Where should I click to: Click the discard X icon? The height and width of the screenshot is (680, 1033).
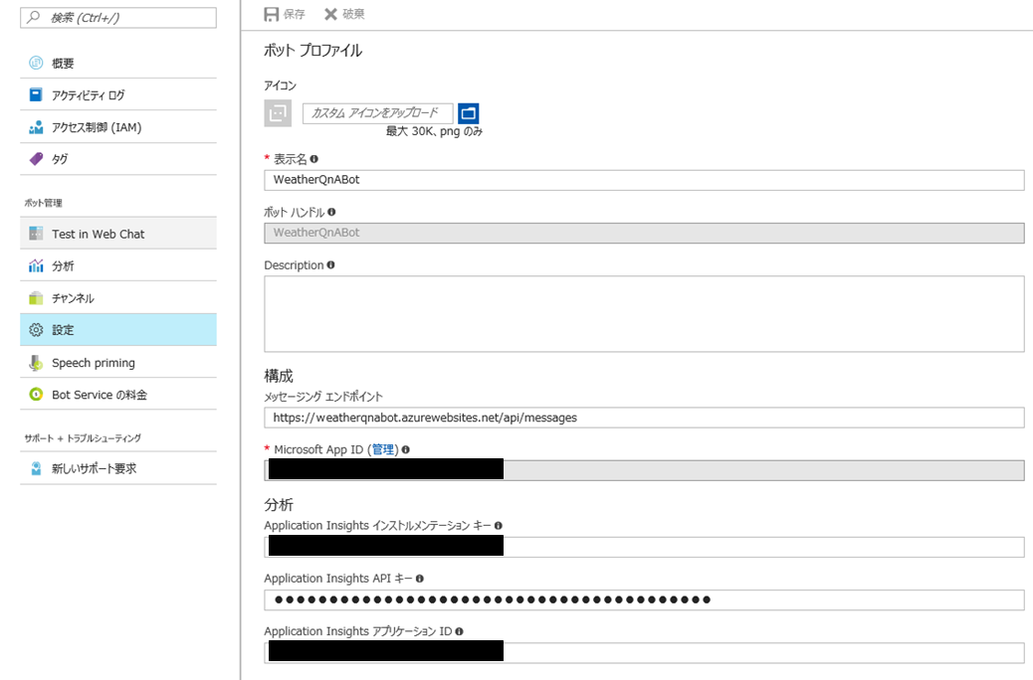330,15
